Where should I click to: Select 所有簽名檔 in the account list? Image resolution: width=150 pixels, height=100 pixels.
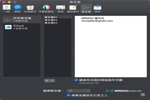pyautogui.click(x=22, y=19)
